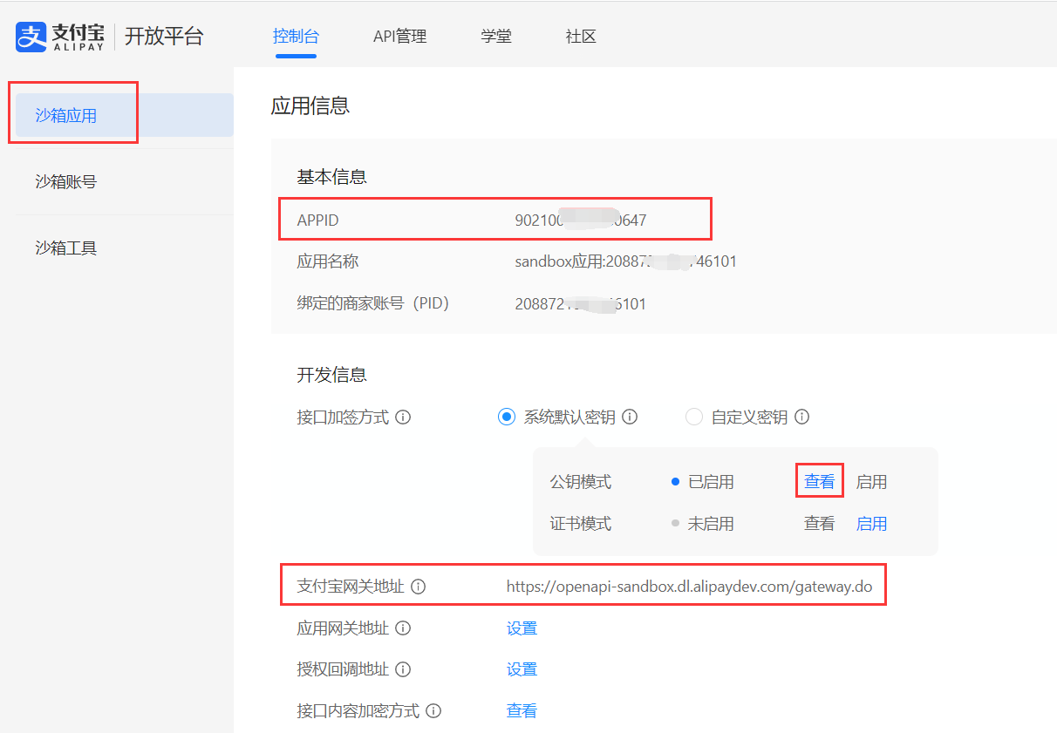Click the 应用信息 page heading
This screenshot has width=1057, height=733.
(310, 106)
